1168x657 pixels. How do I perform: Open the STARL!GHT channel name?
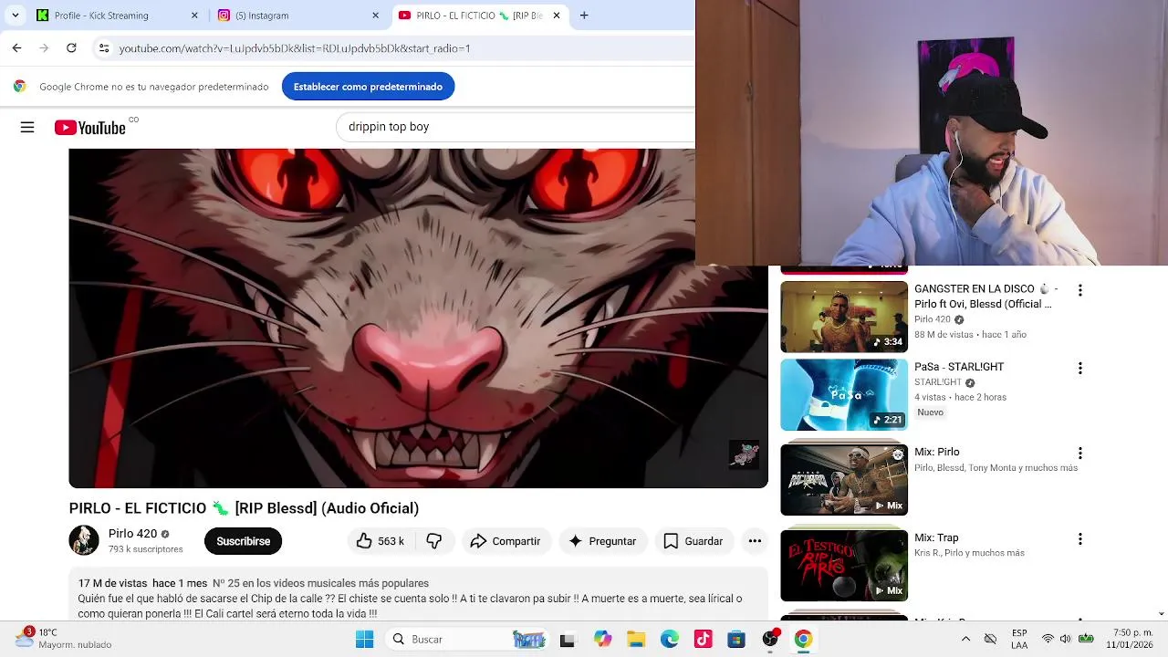click(938, 382)
